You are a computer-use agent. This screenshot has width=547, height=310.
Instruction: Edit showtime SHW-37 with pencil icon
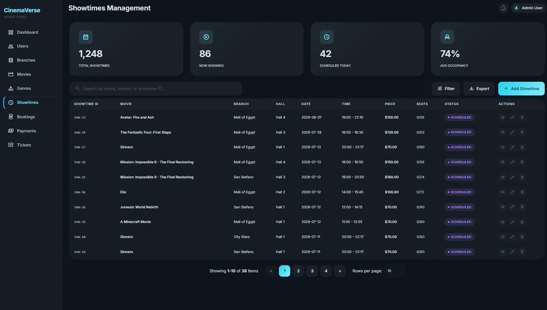[512, 147]
